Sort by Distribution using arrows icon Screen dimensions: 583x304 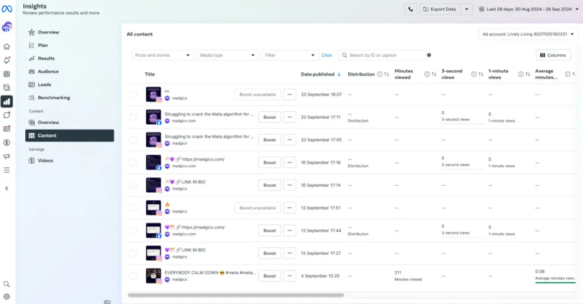tap(387, 74)
